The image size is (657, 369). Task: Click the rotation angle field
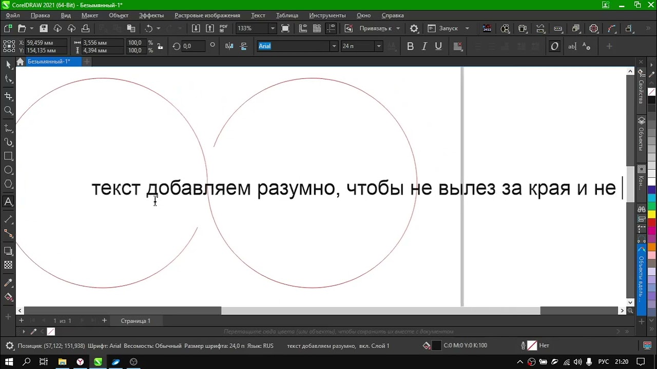click(x=194, y=46)
